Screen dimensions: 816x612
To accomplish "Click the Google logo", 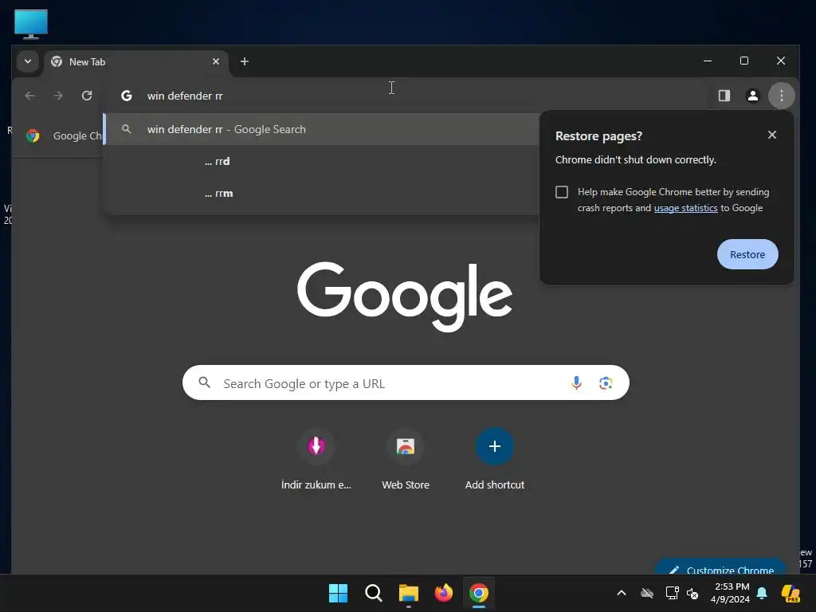I will pyautogui.click(x=405, y=296).
